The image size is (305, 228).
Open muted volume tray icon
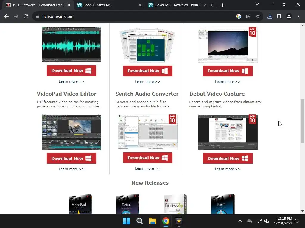[267, 221]
